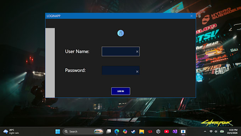241x136 pixels.
Task: Click the search highlight image in Search box
Action: coord(99,131)
